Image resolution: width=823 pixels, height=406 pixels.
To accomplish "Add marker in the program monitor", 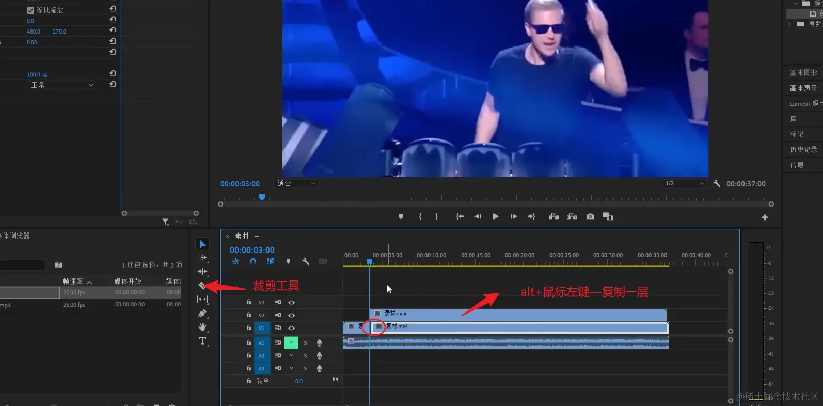I will (401, 216).
